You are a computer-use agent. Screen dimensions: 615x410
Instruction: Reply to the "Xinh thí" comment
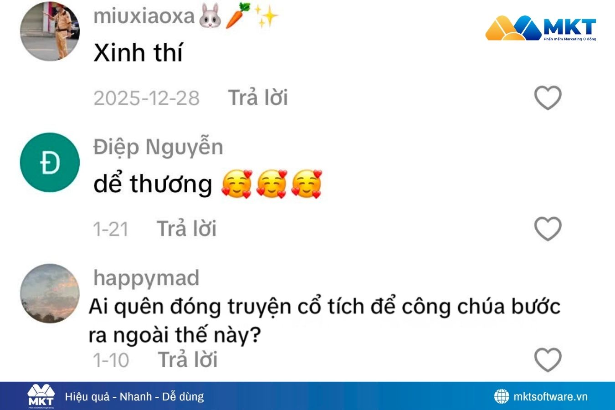click(258, 98)
